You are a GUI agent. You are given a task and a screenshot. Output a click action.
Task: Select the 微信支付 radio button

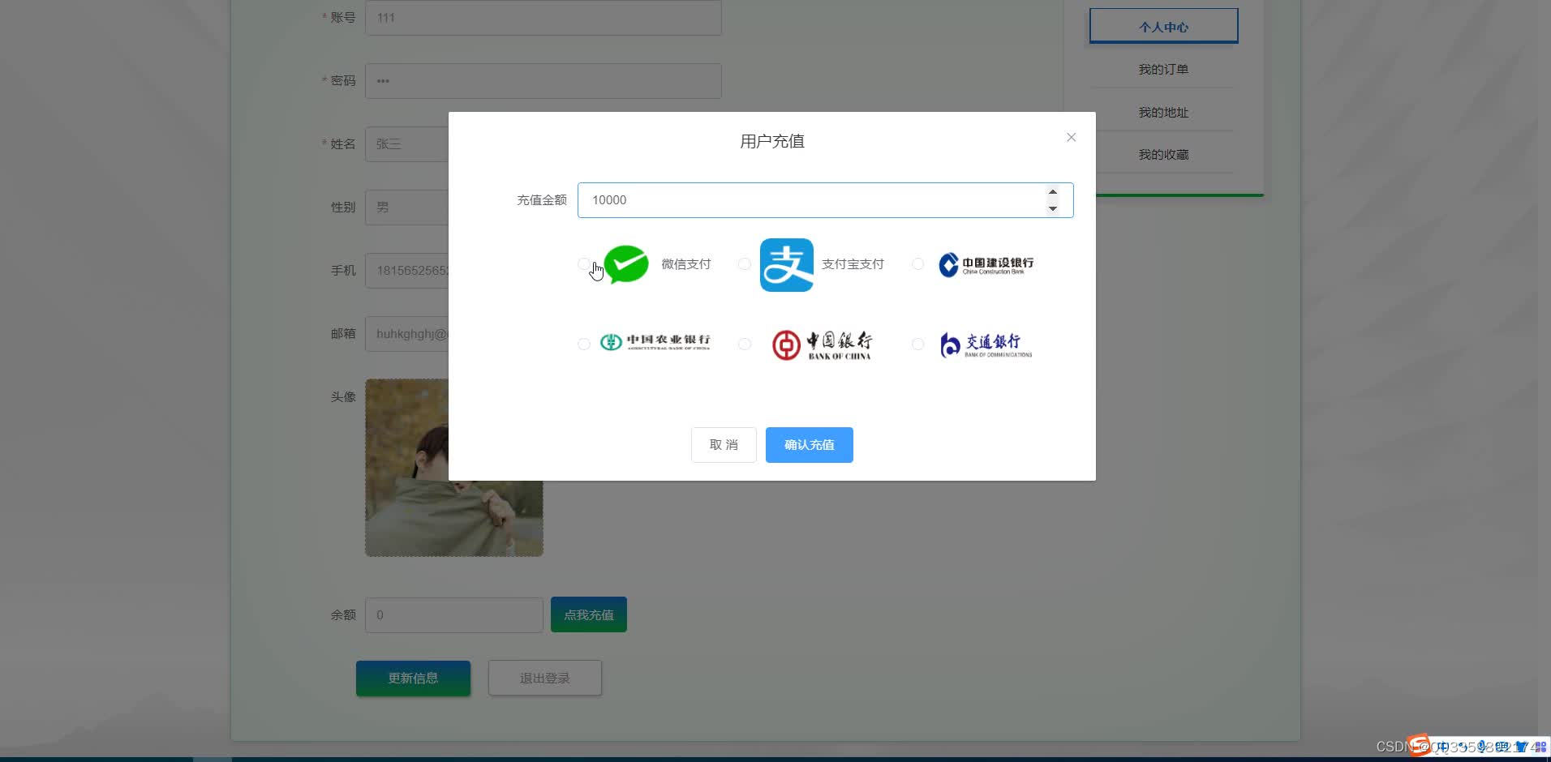(x=584, y=264)
